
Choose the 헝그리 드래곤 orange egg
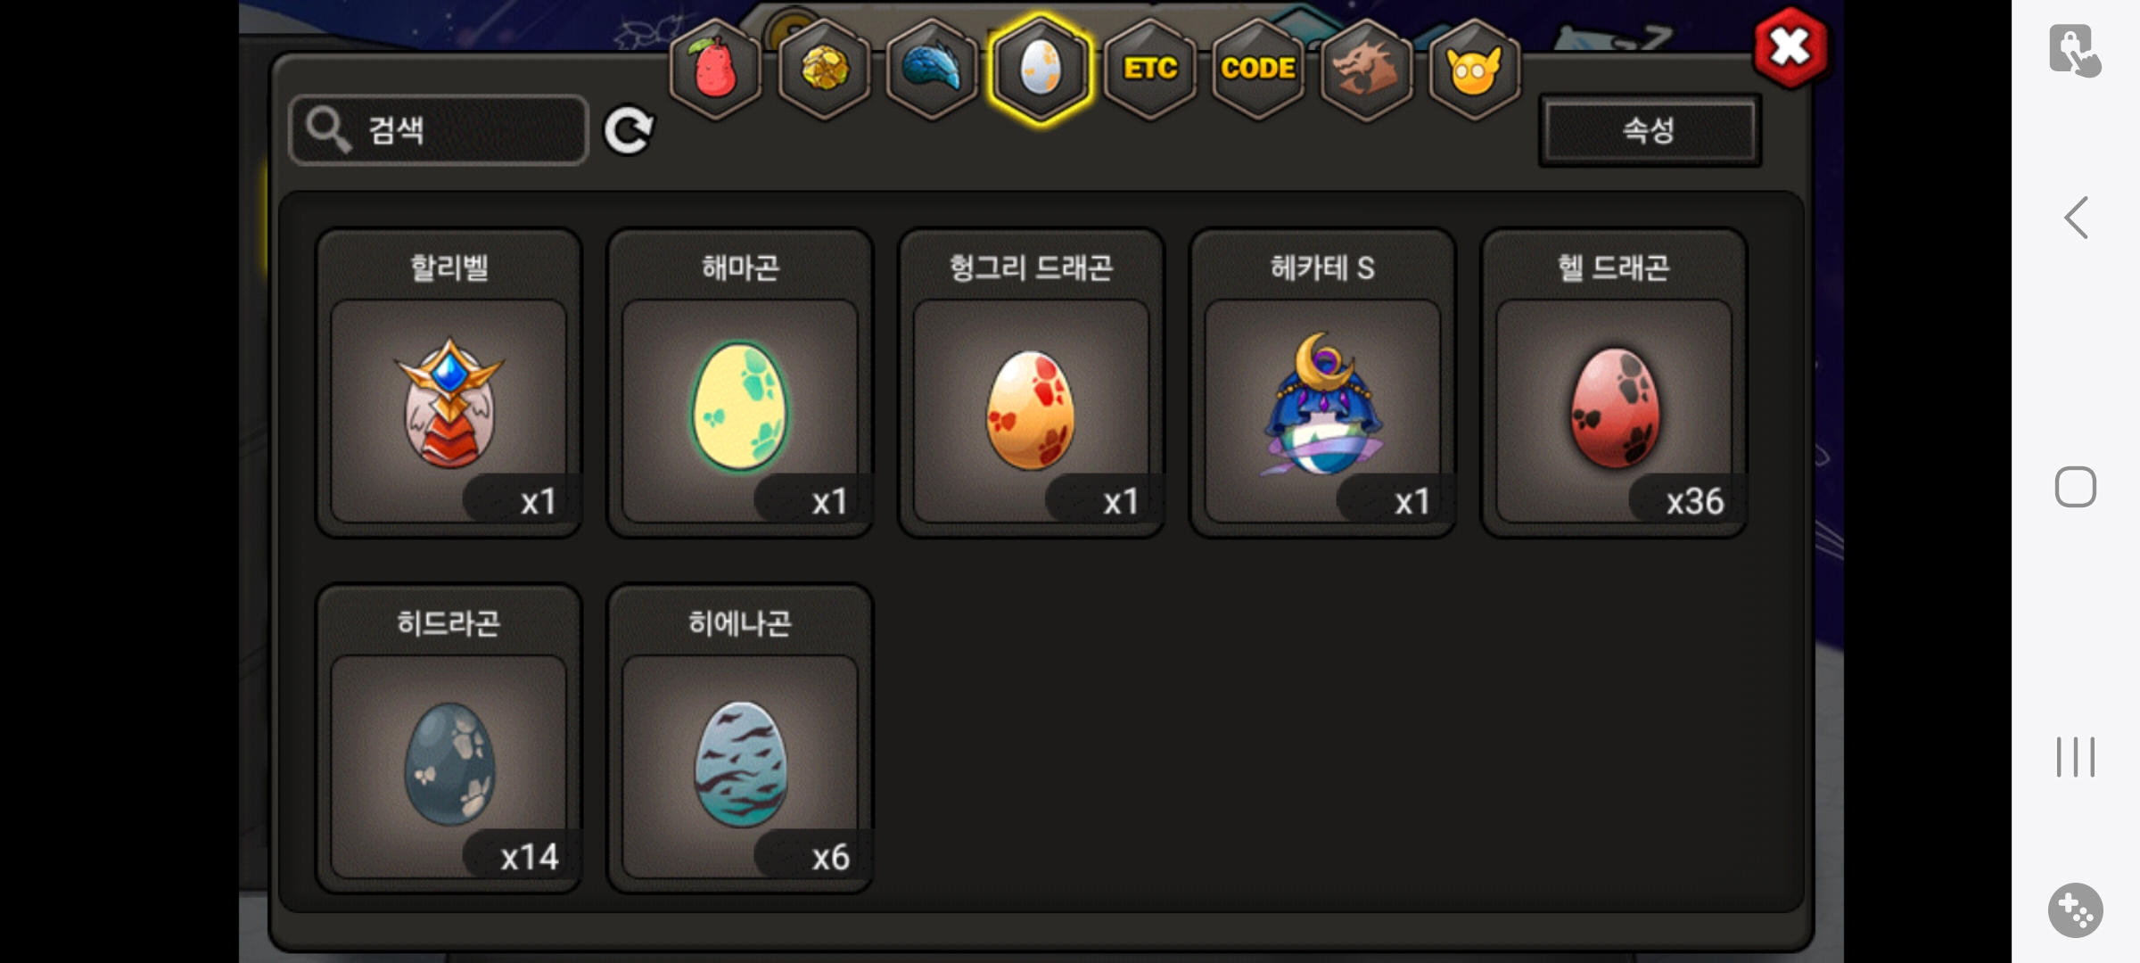point(1032,383)
